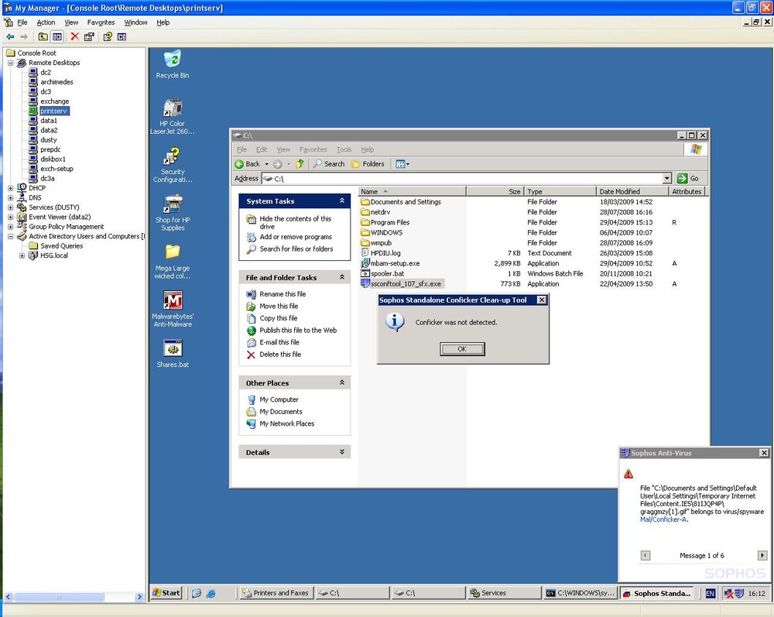Image resolution: width=774 pixels, height=617 pixels.
Task: Open the MMC Help menu
Action: pyautogui.click(x=163, y=22)
